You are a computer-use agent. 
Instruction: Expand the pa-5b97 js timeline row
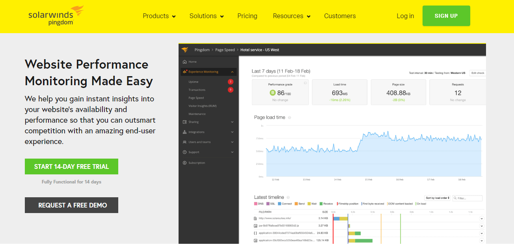[x=482, y=226]
